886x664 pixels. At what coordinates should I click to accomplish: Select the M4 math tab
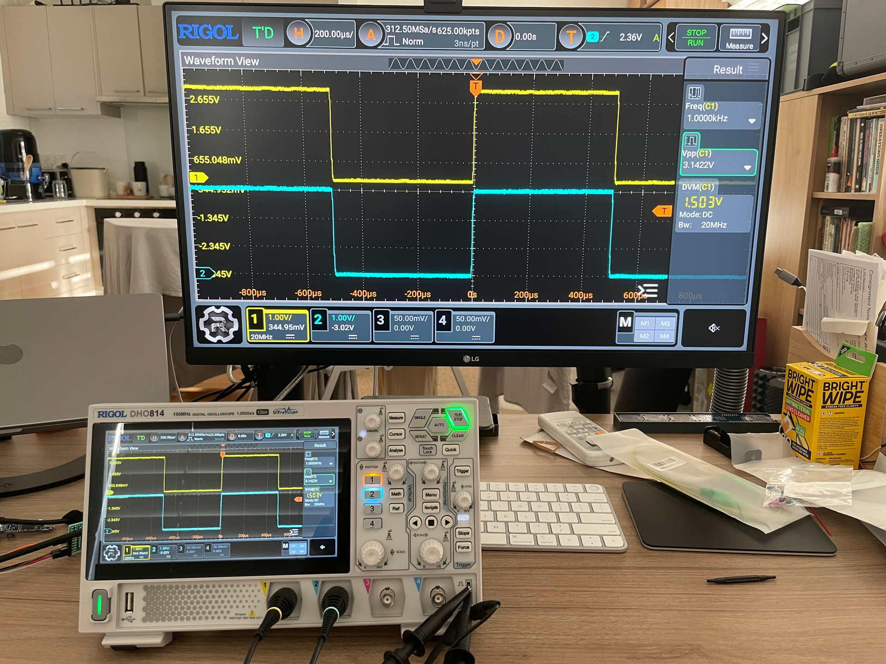[664, 336]
